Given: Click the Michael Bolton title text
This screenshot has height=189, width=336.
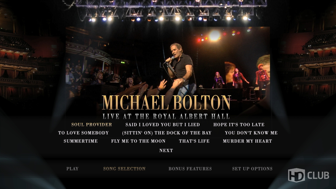Looking at the screenshot, I should [166, 103].
